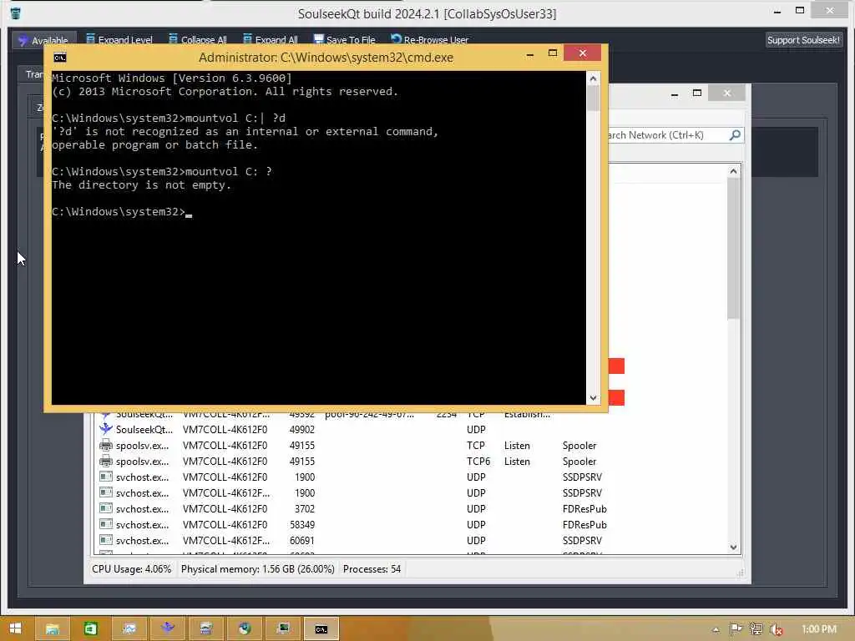Screen dimensions: 855x641
Task: Open printer-like app in taskbar
Action: coord(206,628)
